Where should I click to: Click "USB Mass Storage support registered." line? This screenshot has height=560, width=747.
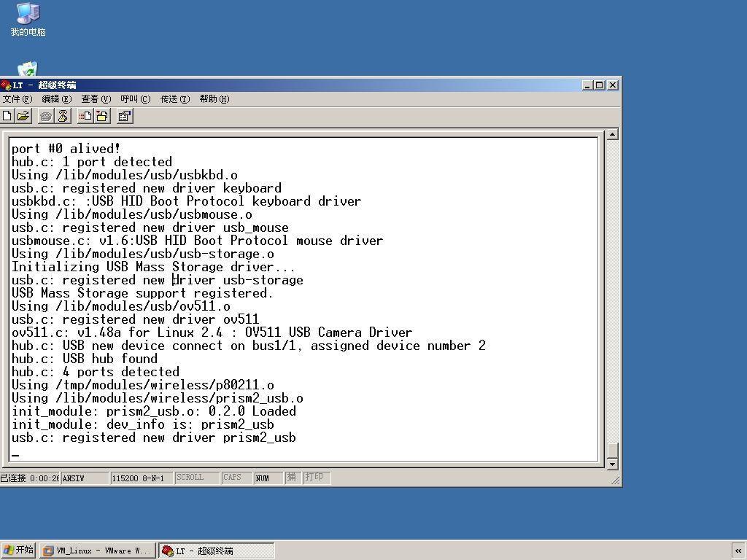pos(142,293)
